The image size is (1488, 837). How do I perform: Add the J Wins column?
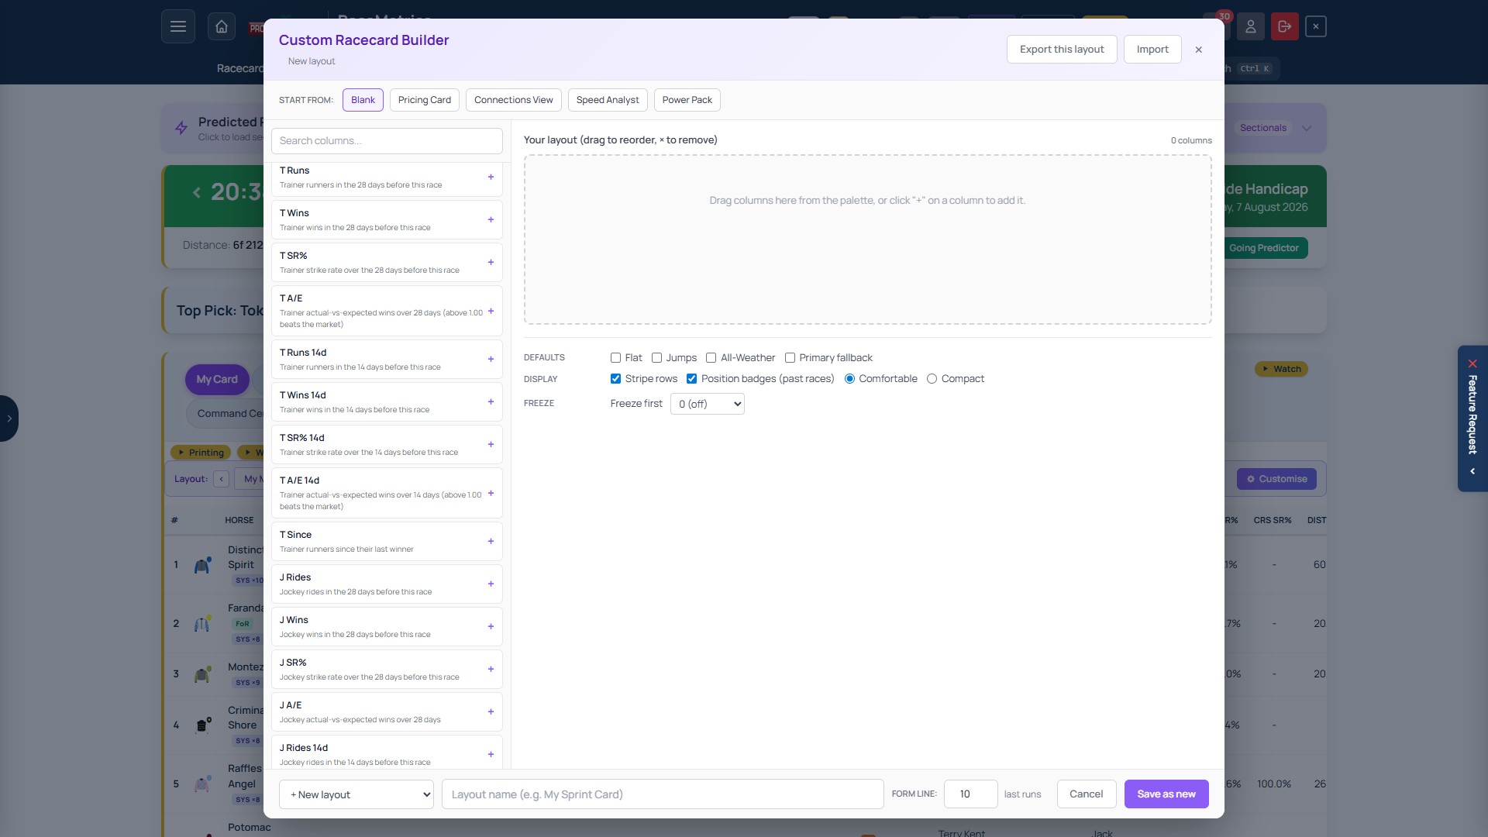(x=491, y=627)
